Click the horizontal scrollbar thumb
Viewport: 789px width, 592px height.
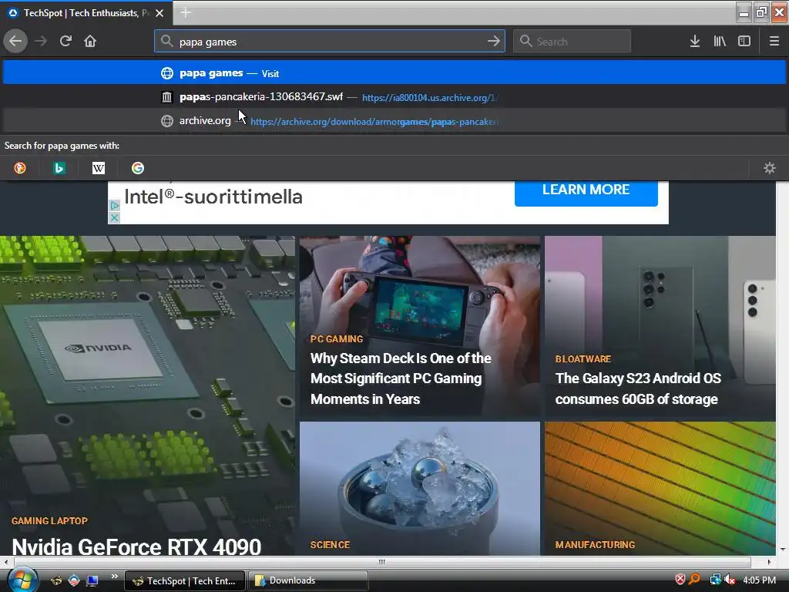coord(382,562)
